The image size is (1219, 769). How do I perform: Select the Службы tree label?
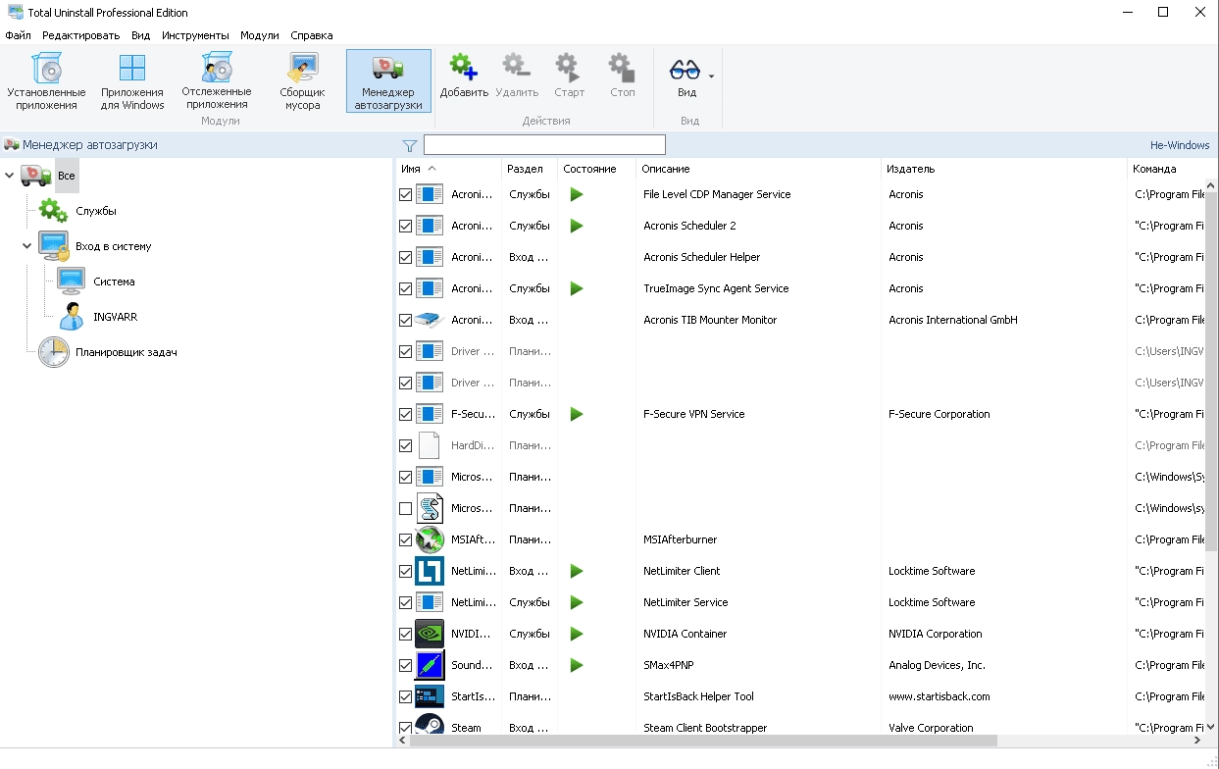96,211
